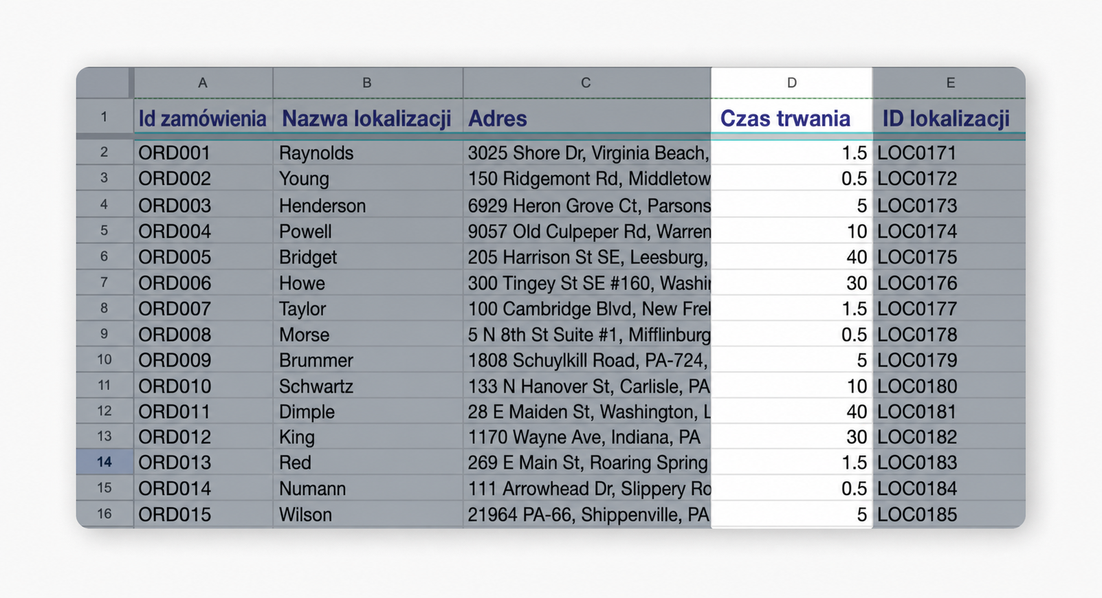Select address '6929 Heron Grove Ct'
Image resolution: width=1102 pixels, height=598 pixels.
point(586,205)
